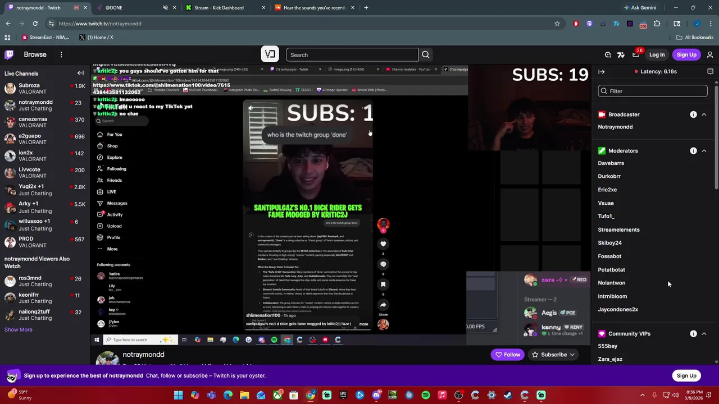The image size is (719, 404).
Task: Show info for Moderators section
Action: click(x=693, y=151)
